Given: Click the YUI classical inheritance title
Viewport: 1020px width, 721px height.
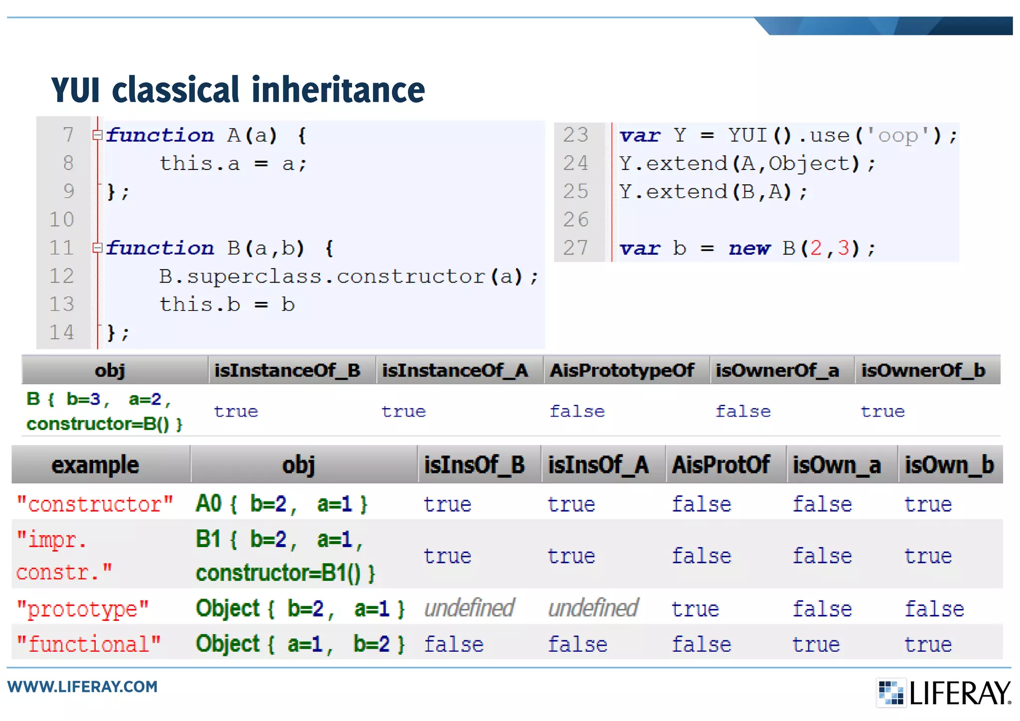Looking at the screenshot, I should click(238, 90).
